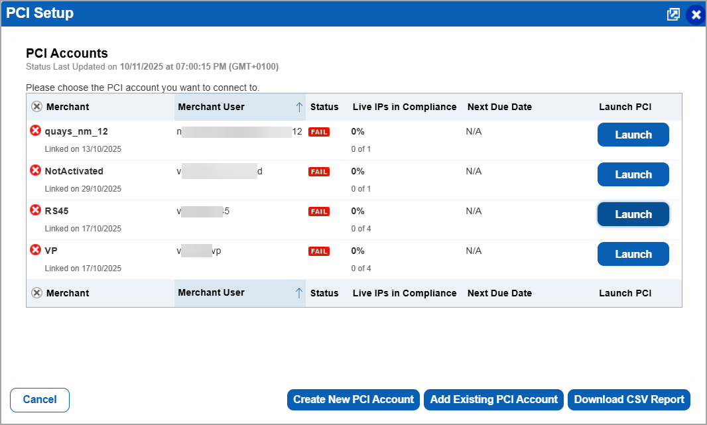Select the FAIL status badge for VP
This screenshot has width=707, height=425.
click(319, 251)
